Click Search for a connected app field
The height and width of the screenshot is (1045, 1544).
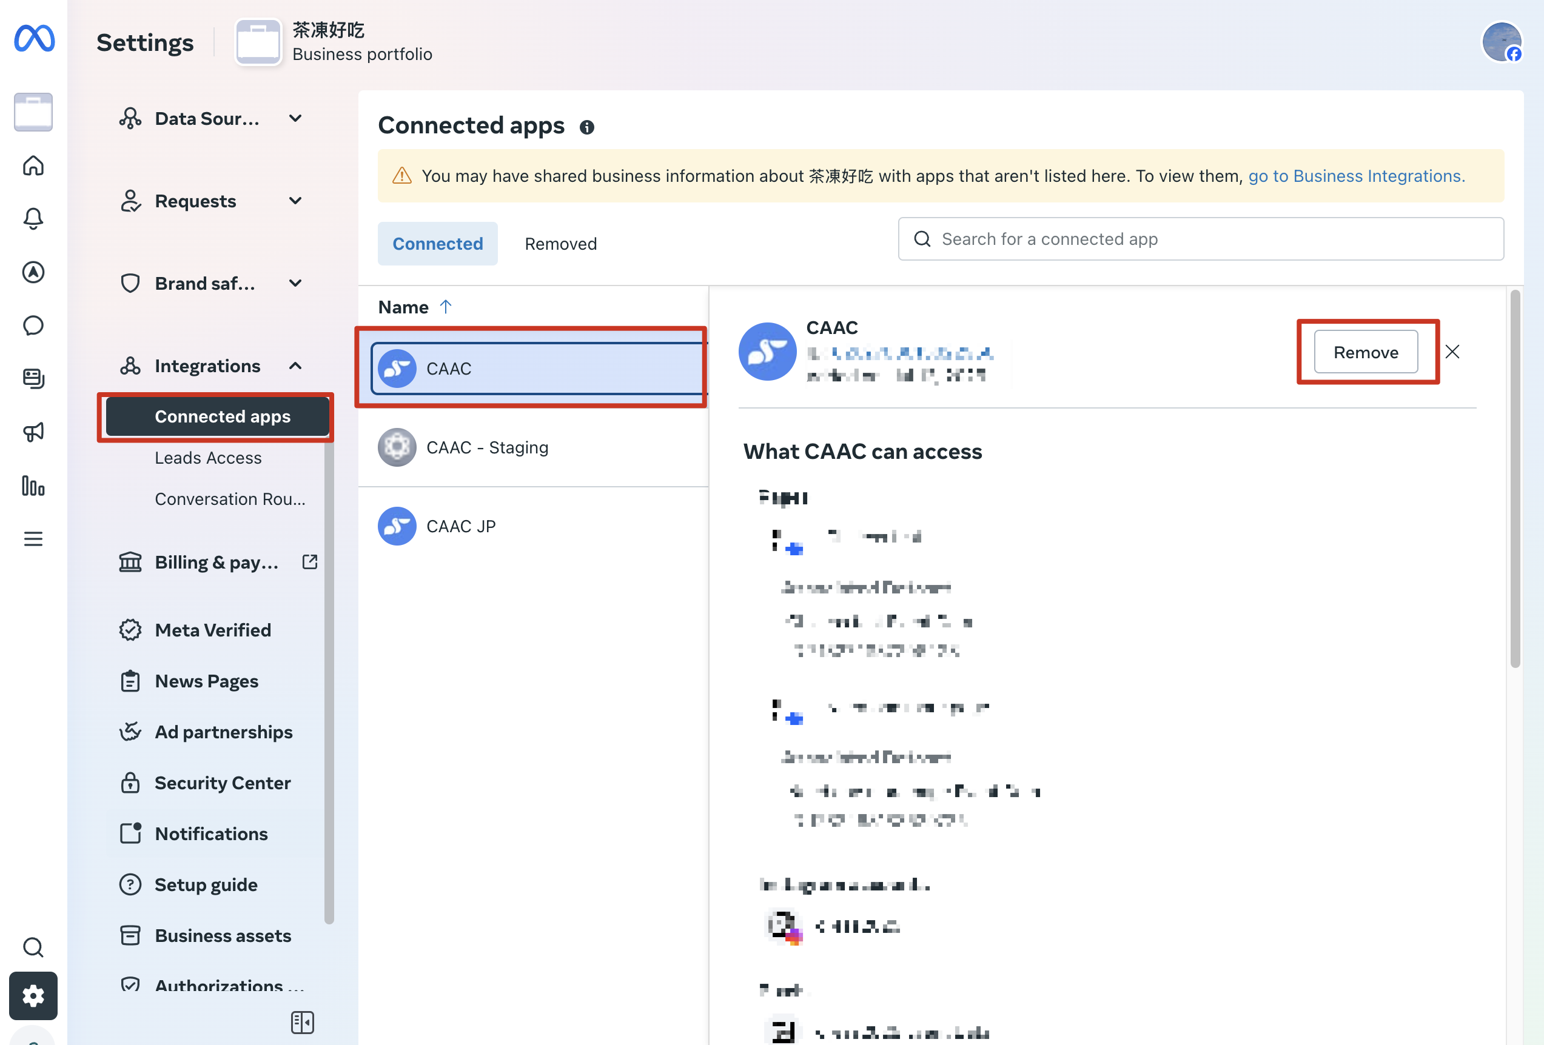click(1201, 239)
